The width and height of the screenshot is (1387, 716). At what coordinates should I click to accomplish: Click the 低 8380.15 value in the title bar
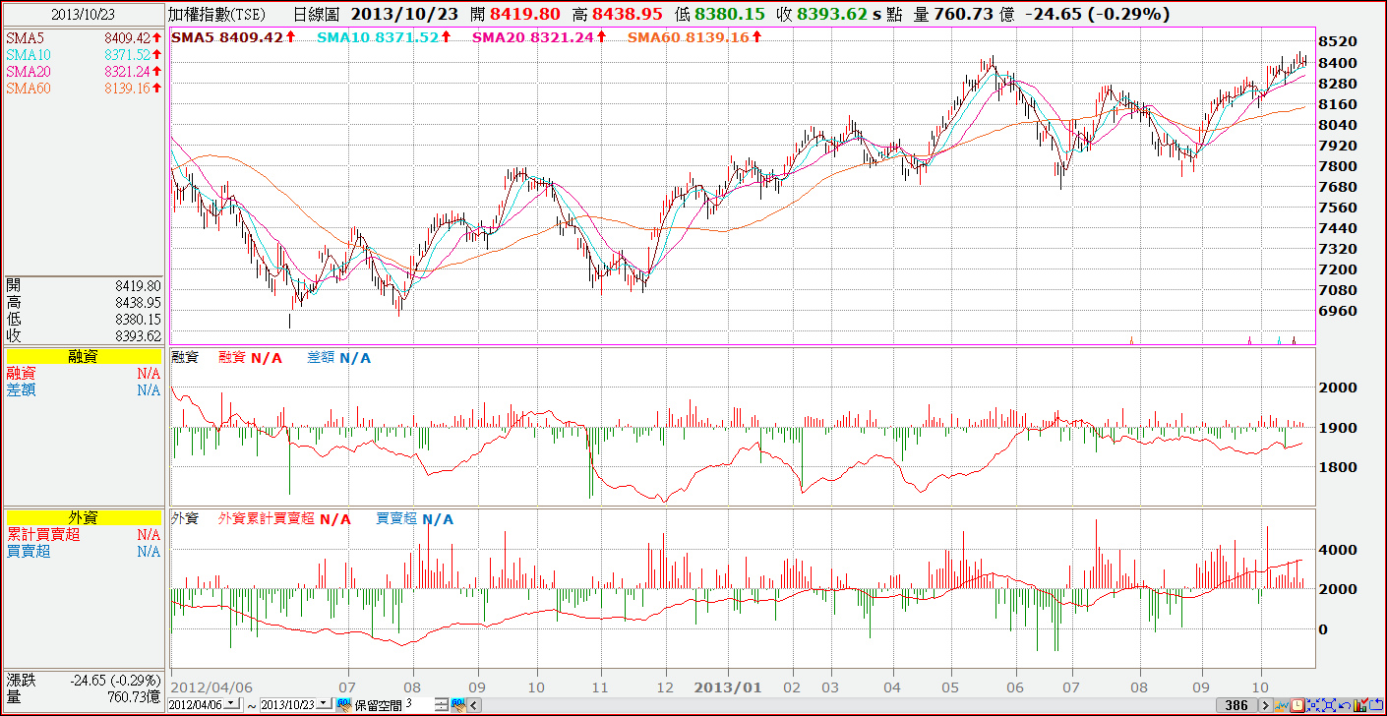point(719,14)
